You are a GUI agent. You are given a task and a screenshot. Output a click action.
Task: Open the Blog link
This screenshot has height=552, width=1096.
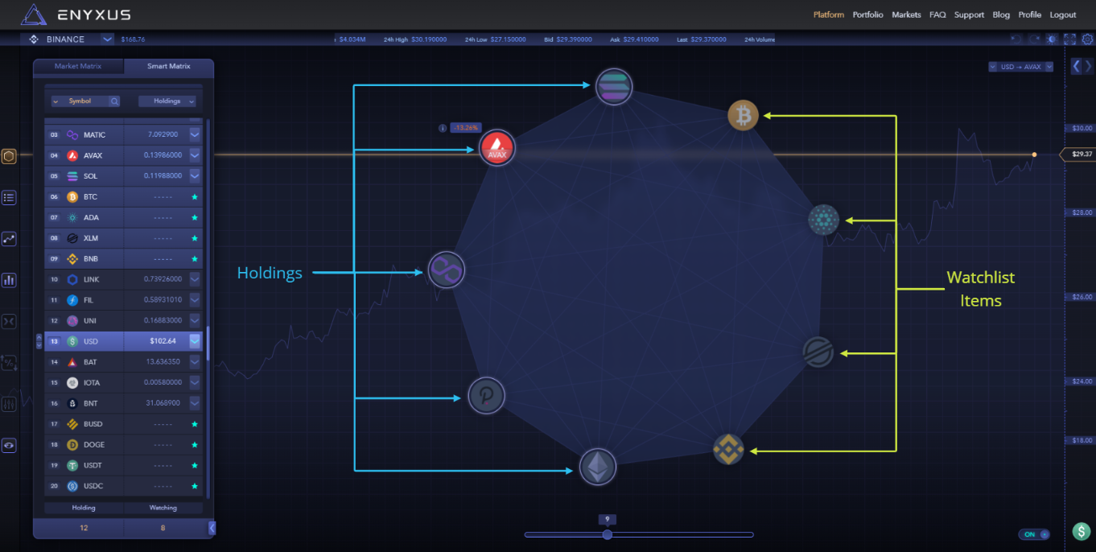(1001, 14)
